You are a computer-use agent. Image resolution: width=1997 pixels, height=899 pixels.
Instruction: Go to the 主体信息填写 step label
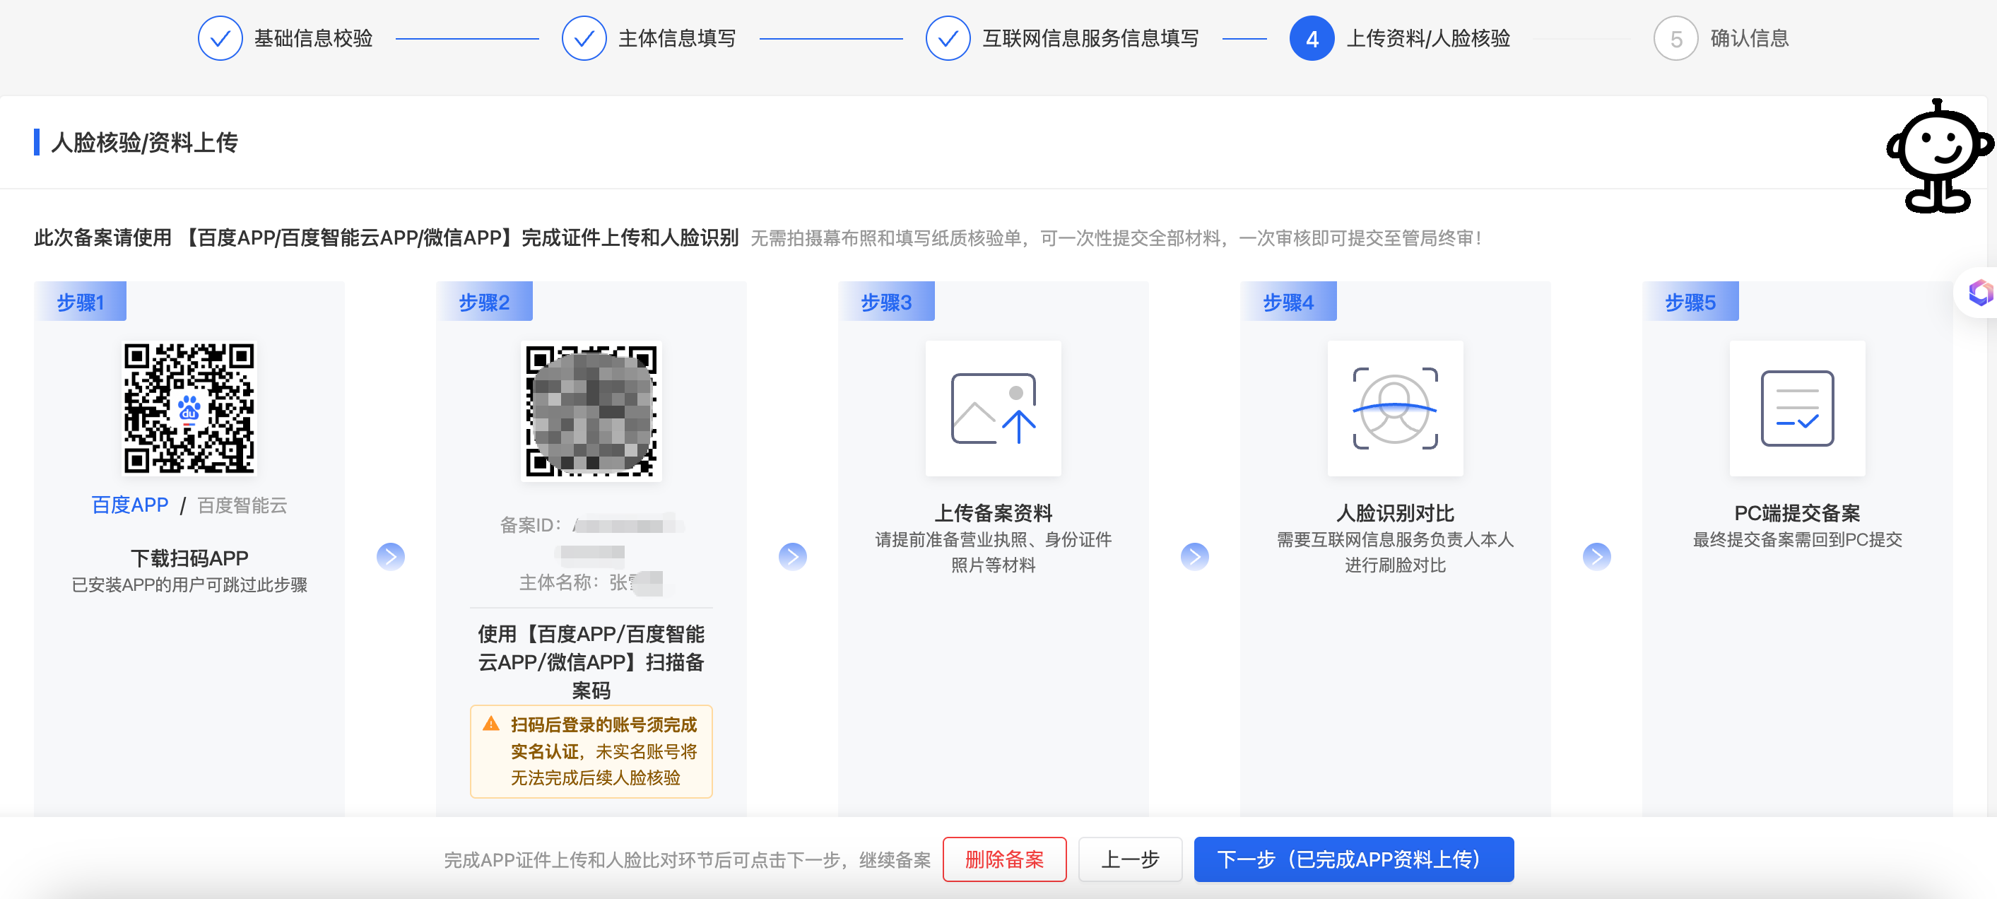[x=677, y=38]
